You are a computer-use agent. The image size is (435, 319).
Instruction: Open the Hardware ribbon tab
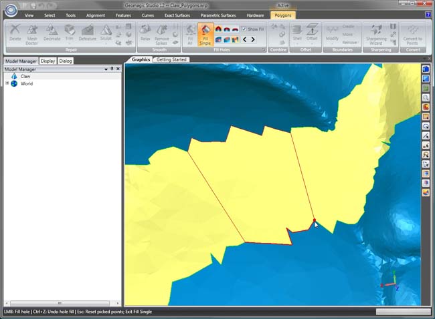[x=255, y=15]
